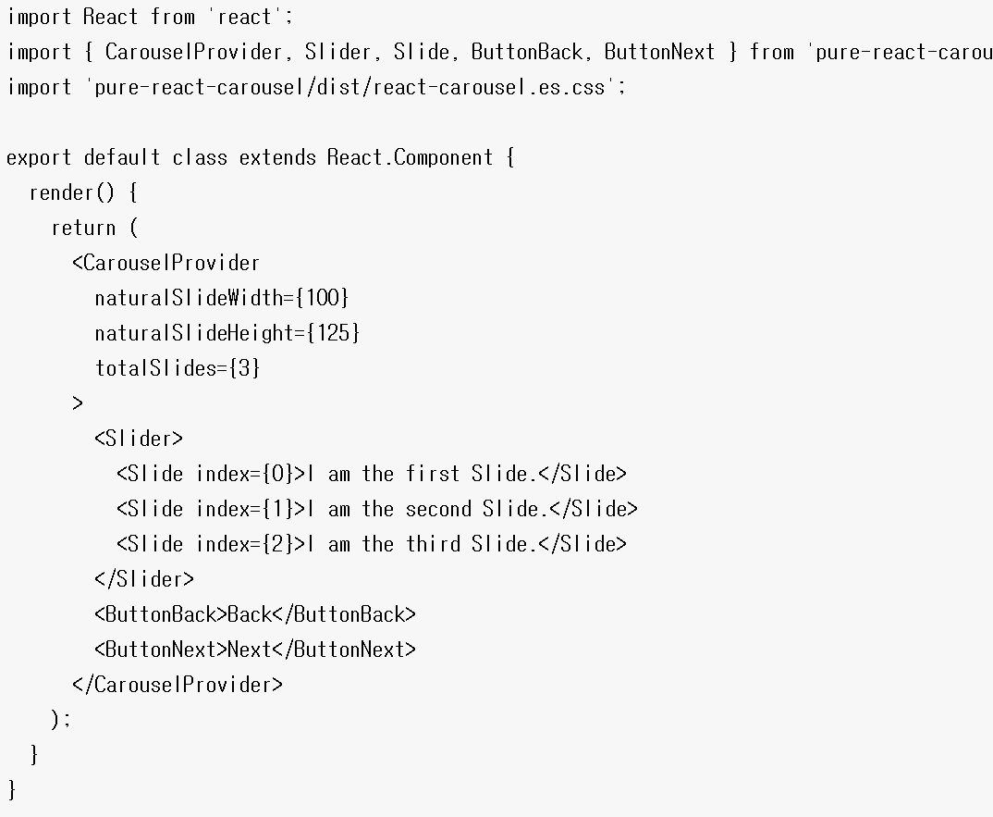The height and width of the screenshot is (817, 993).
Task: Click the naturalSlideWidth={100} prop
Action: [x=222, y=299]
